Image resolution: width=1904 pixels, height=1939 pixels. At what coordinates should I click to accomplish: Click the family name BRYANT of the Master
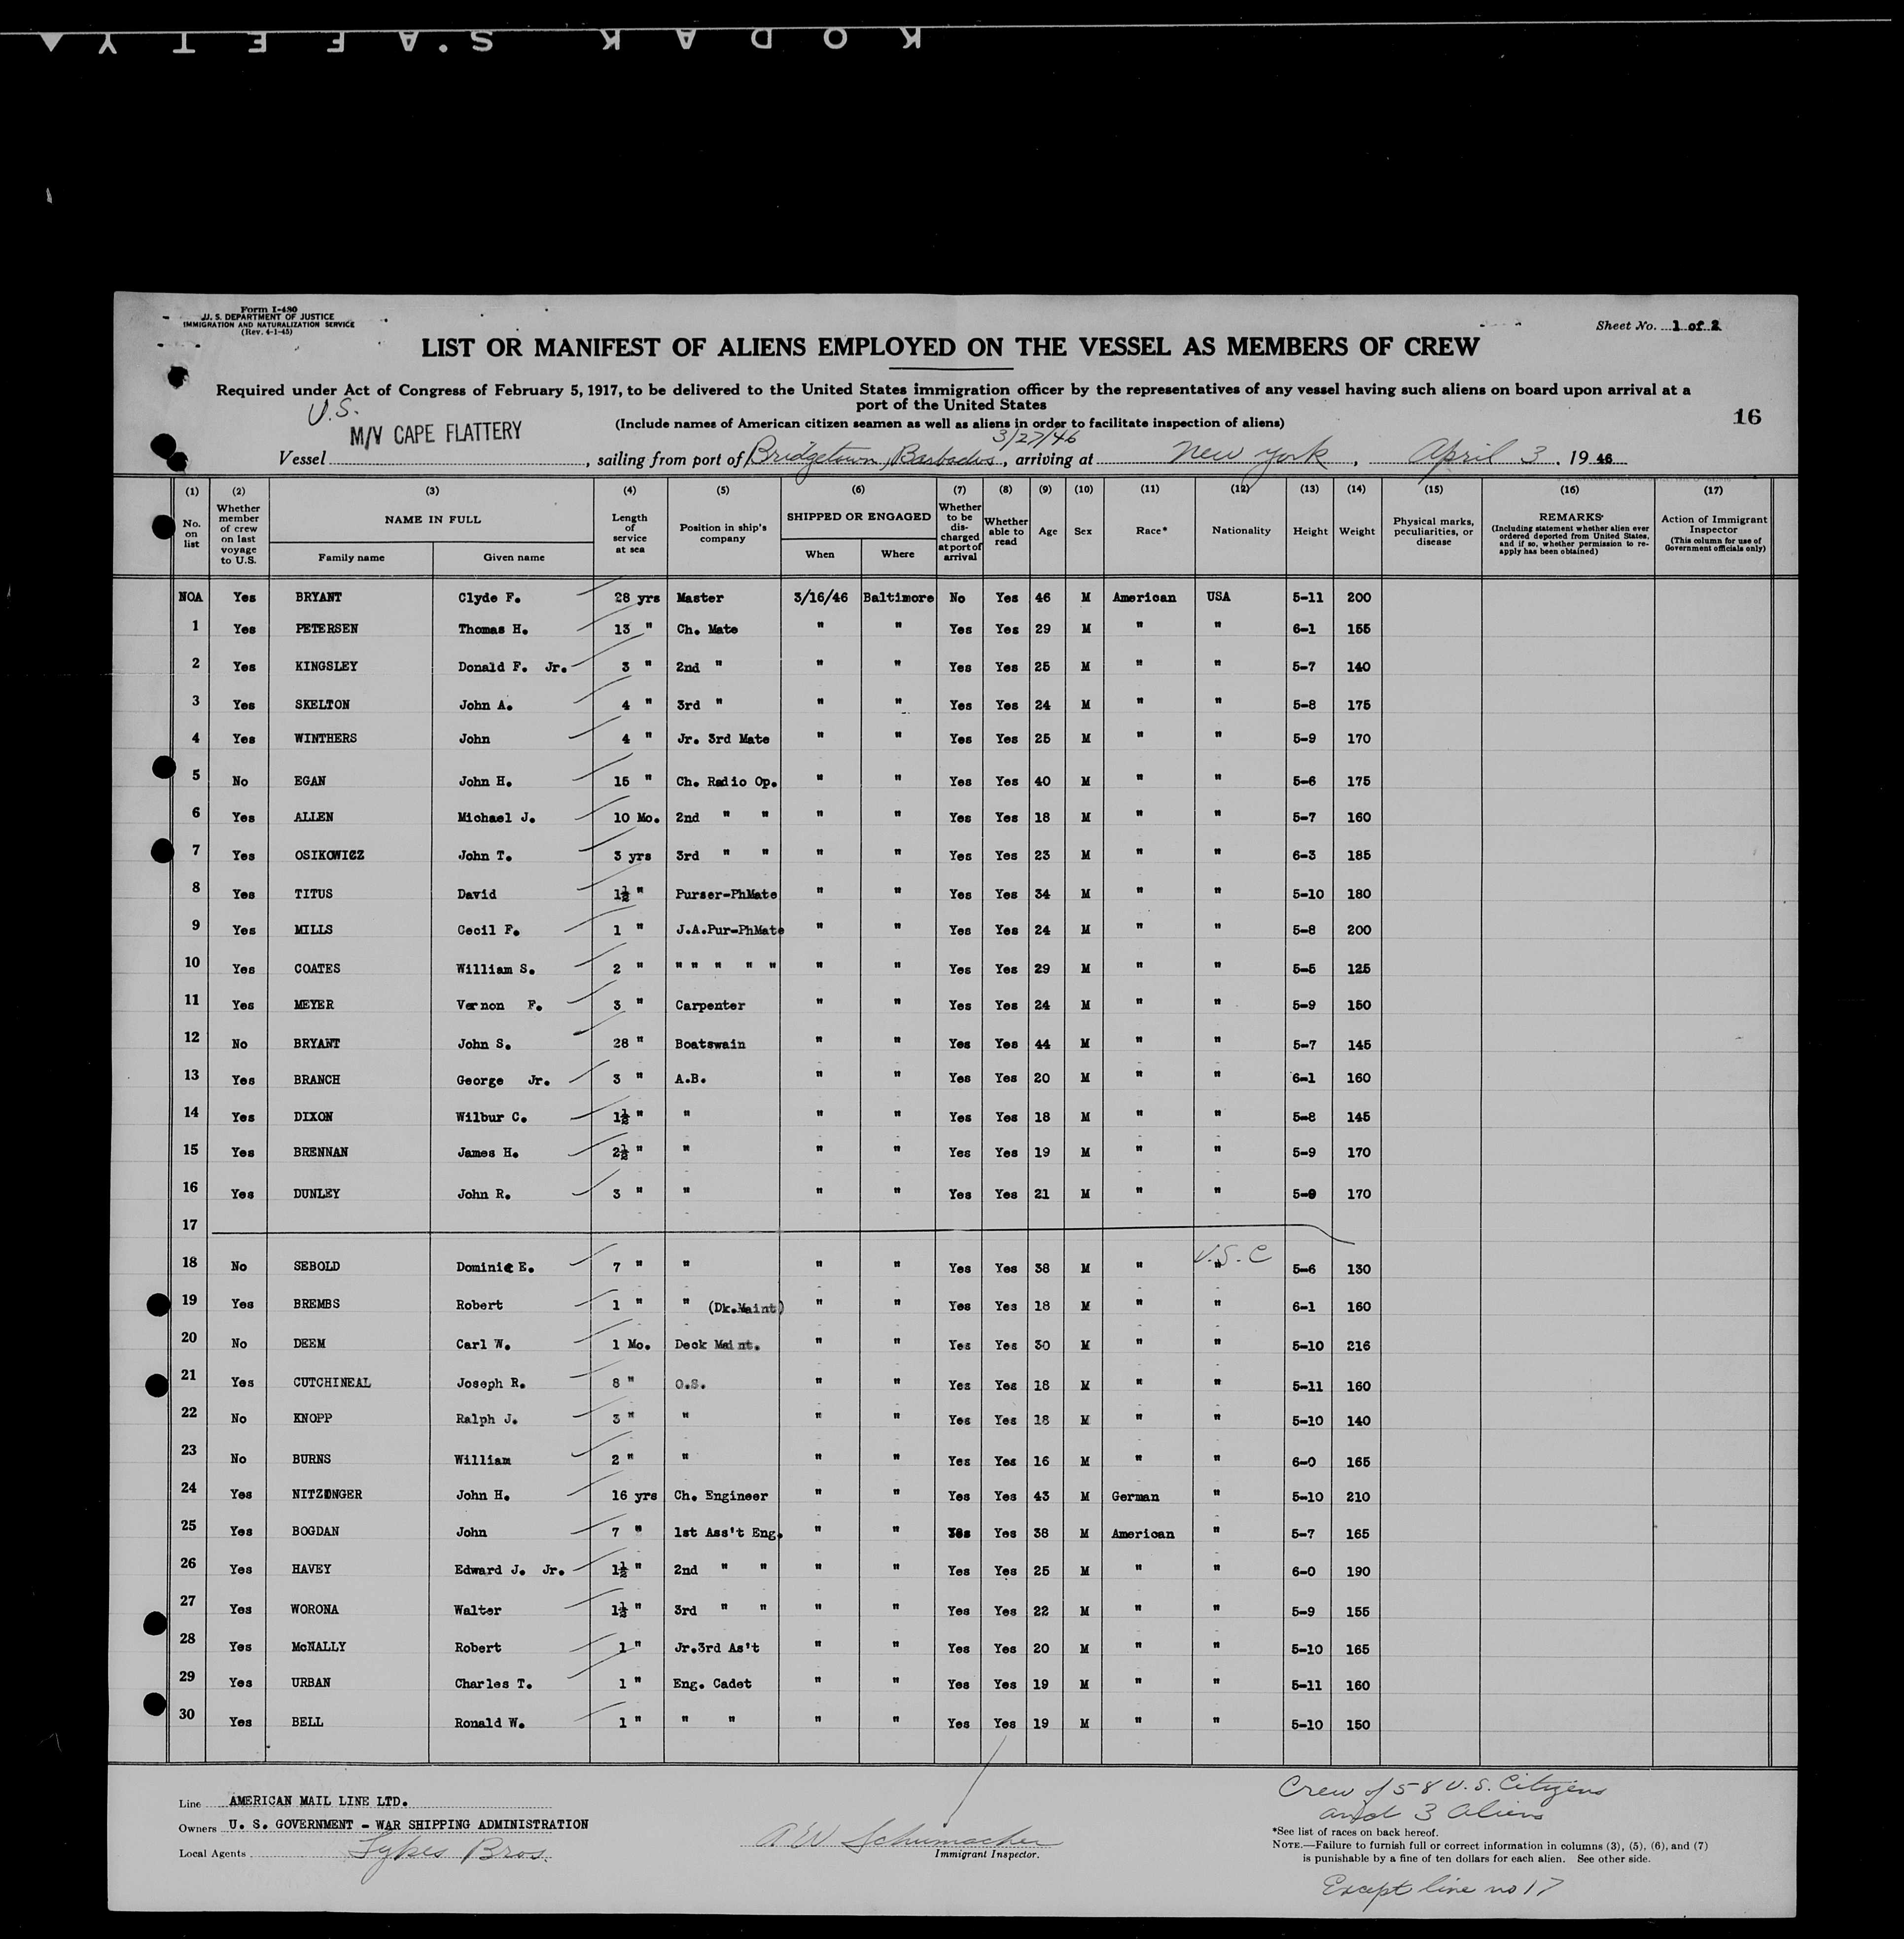317,597
